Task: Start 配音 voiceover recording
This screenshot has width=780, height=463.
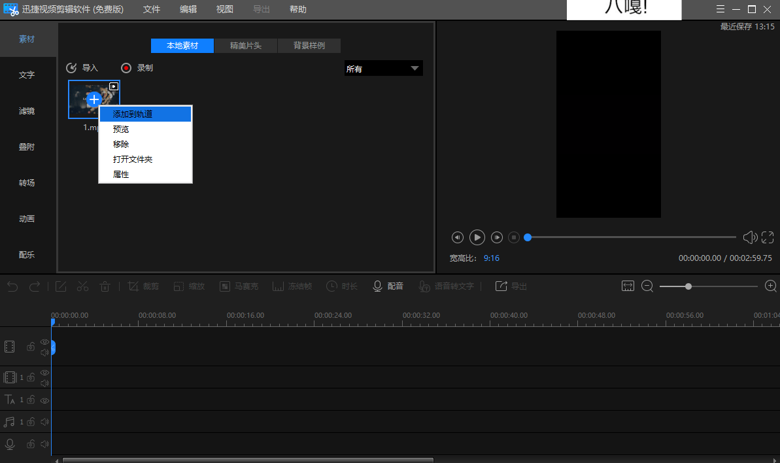Action: point(388,286)
